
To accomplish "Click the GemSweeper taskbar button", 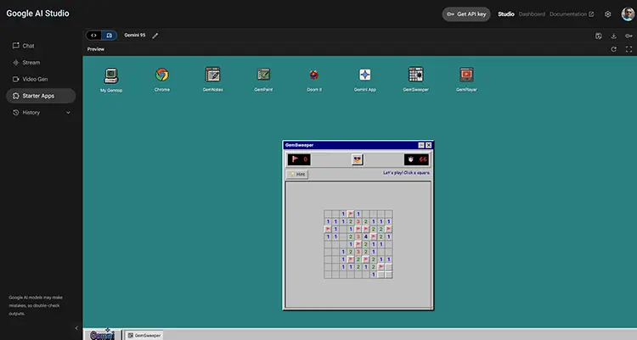I will pos(144,335).
